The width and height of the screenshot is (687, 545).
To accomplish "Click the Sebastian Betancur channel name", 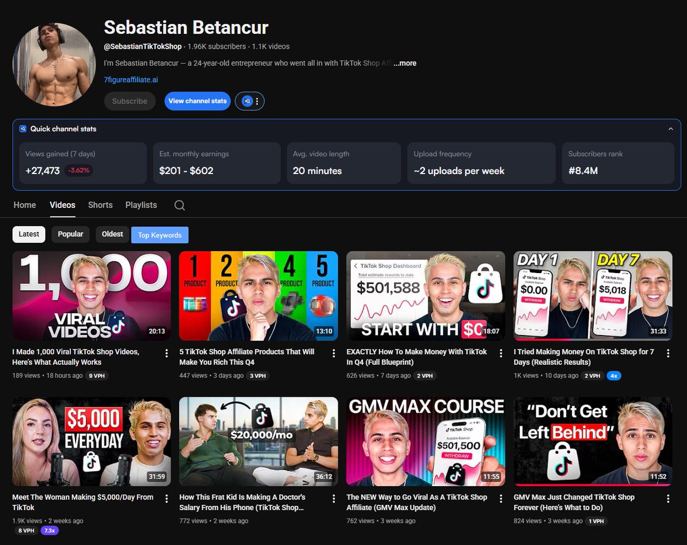I will coord(186,27).
